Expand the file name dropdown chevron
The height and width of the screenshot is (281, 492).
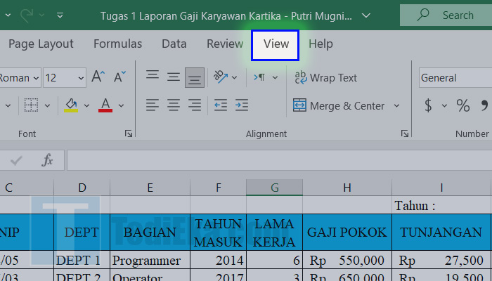[366, 15]
